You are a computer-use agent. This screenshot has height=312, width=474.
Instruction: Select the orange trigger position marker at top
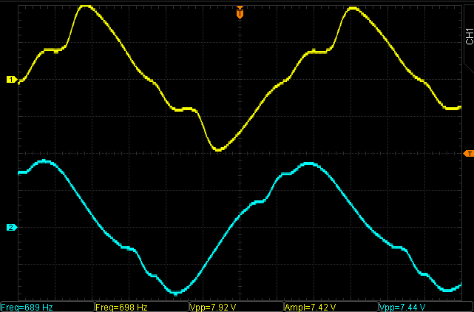tap(240, 13)
